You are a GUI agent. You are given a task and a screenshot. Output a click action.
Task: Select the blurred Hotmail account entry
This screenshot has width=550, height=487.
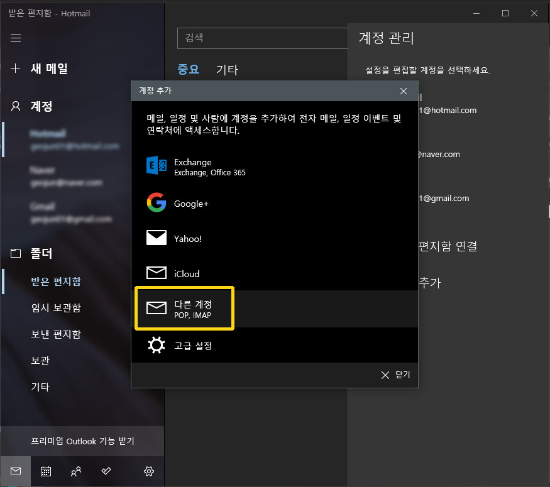tap(74, 140)
